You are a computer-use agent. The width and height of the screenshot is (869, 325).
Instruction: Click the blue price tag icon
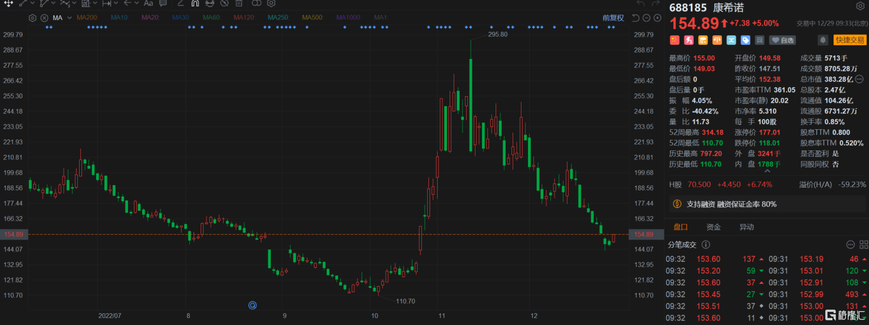(746, 40)
